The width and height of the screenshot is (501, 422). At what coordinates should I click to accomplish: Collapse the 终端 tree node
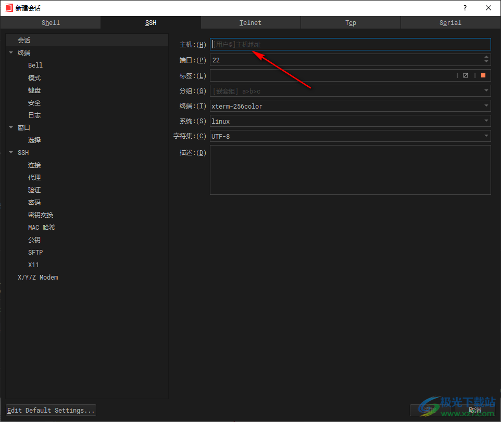coord(11,52)
